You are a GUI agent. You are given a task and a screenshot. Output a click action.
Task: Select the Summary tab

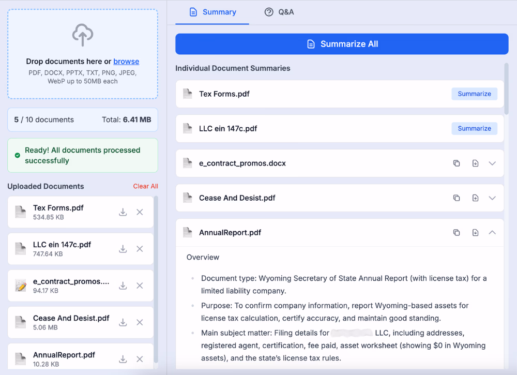click(x=212, y=12)
